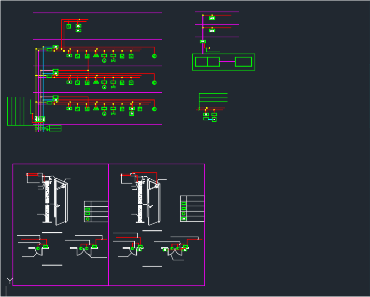Select the double-door plan in the left detail panel
This screenshot has height=297, width=370.
pos(84,250)
